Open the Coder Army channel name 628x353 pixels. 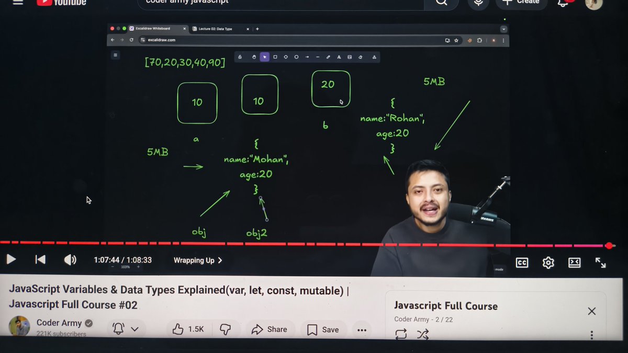click(x=59, y=323)
